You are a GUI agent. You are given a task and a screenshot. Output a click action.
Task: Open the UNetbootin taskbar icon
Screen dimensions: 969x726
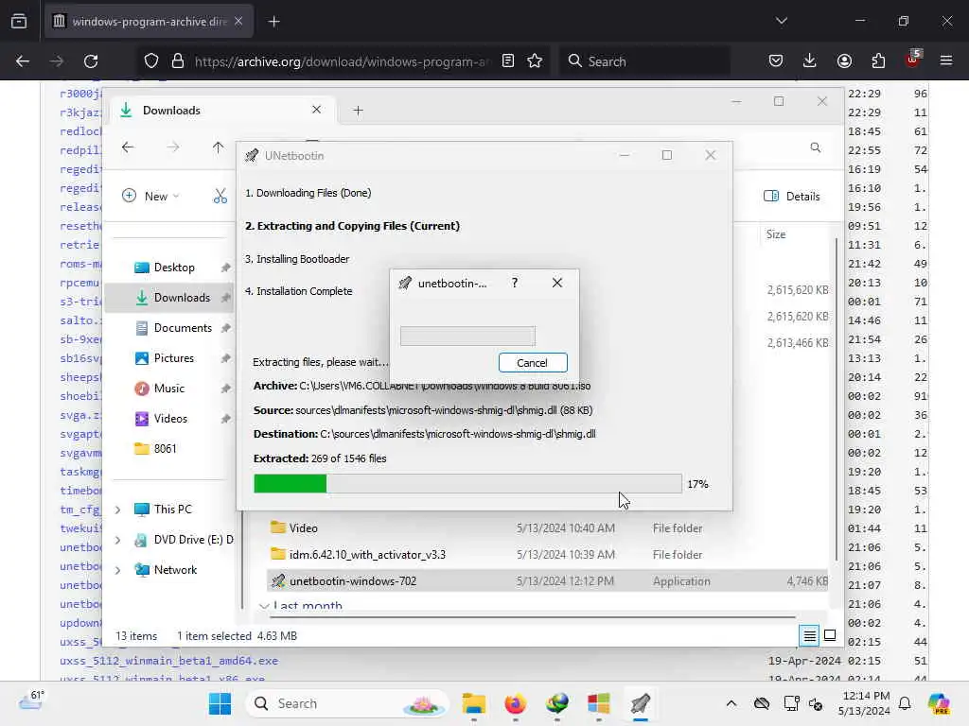641,703
